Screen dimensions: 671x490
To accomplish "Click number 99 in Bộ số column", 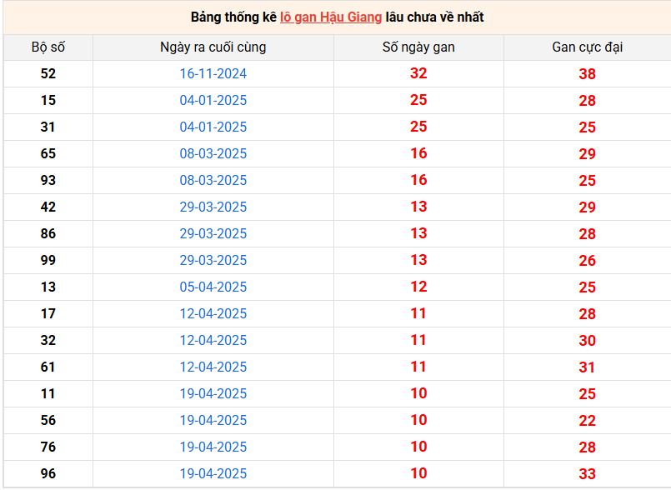I will tap(48, 260).
